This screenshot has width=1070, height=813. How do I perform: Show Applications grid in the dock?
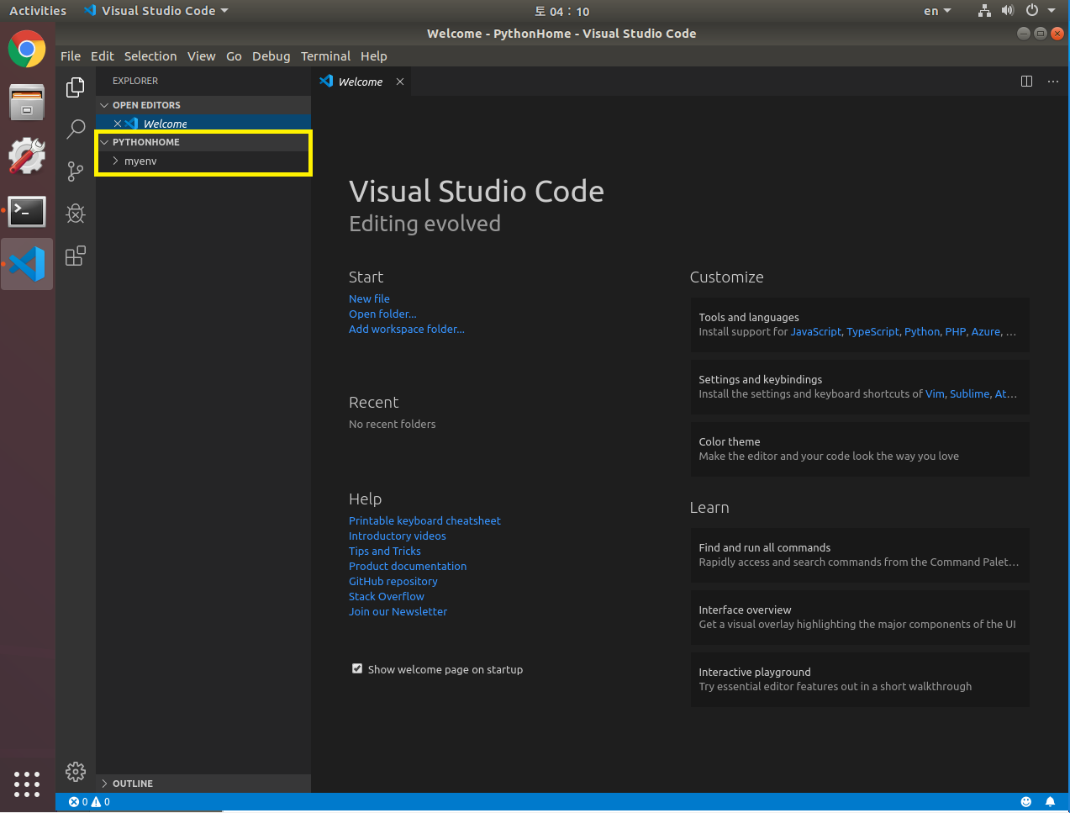27,784
